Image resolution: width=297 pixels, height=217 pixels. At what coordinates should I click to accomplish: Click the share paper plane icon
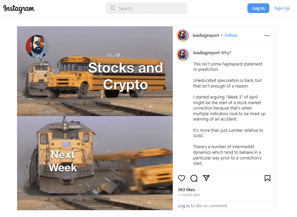206,178
